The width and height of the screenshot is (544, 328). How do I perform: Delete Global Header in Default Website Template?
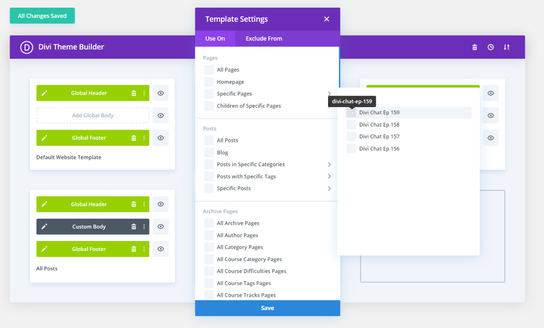coord(134,93)
